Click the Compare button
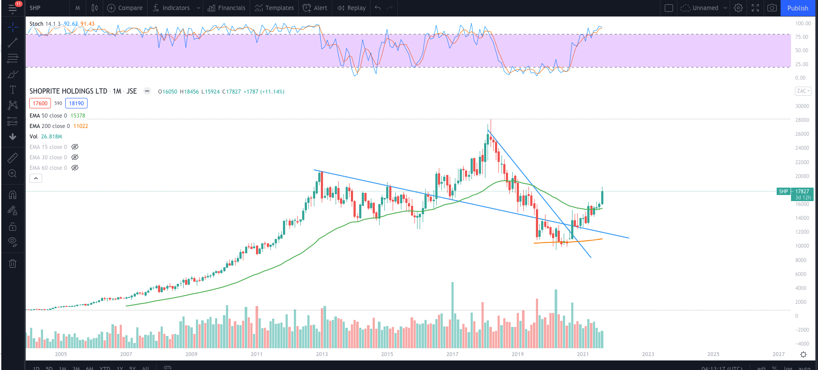The image size is (818, 370). tap(125, 8)
